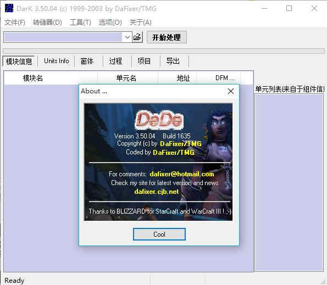
Task: Maximize the DeDe main window
Action: pyautogui.click(x=289, y=8)
